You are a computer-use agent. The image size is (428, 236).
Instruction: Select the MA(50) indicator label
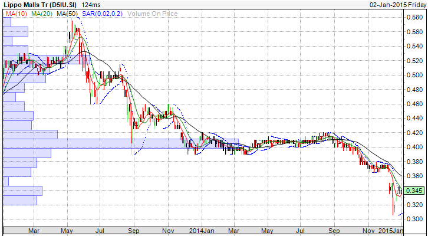pyautogui.click(x=67, y=14)
